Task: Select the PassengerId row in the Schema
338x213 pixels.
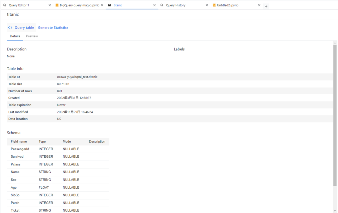Action: coord(53,149)
